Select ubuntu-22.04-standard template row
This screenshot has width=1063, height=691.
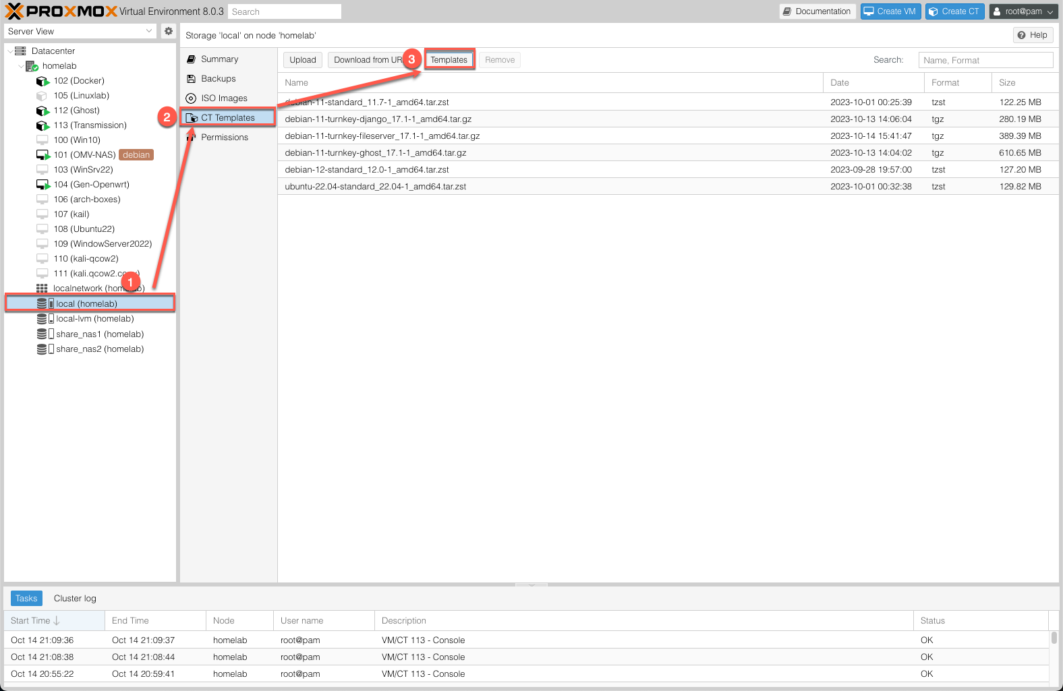tap(668, 187)
